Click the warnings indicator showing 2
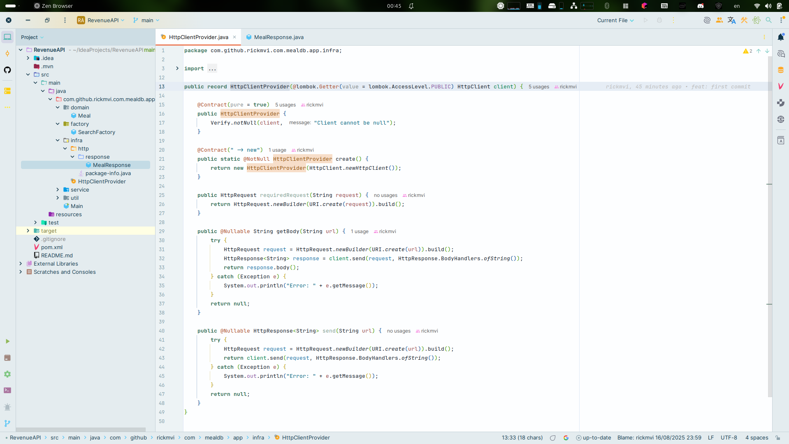This screenshot has width=789, height=444. [747, 51]
